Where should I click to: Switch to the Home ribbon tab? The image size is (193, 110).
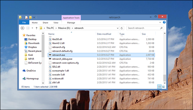pyautogui.click(x=35, y=23)
